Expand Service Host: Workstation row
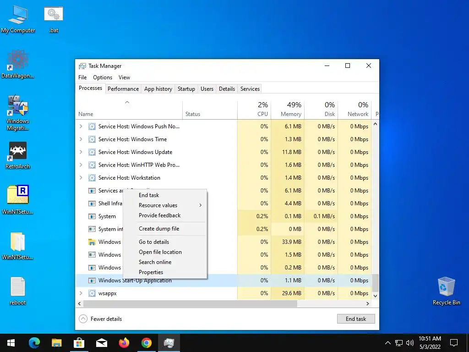Screen dimensions: 469x352 point(81,178)
